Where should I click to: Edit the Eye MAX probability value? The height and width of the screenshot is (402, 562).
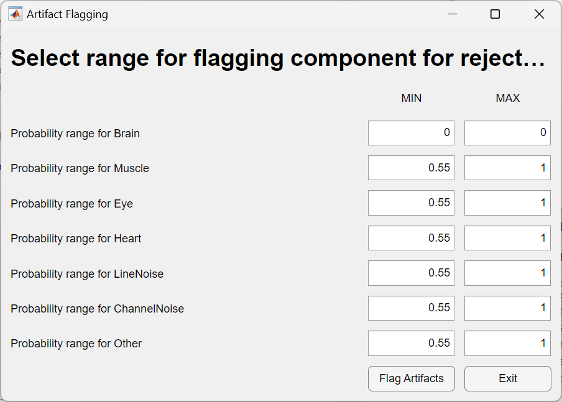click(507, 203)
